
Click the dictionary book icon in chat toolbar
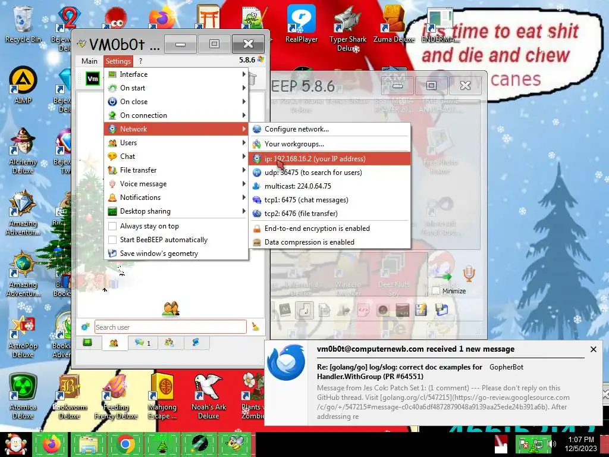click(285, 309)
